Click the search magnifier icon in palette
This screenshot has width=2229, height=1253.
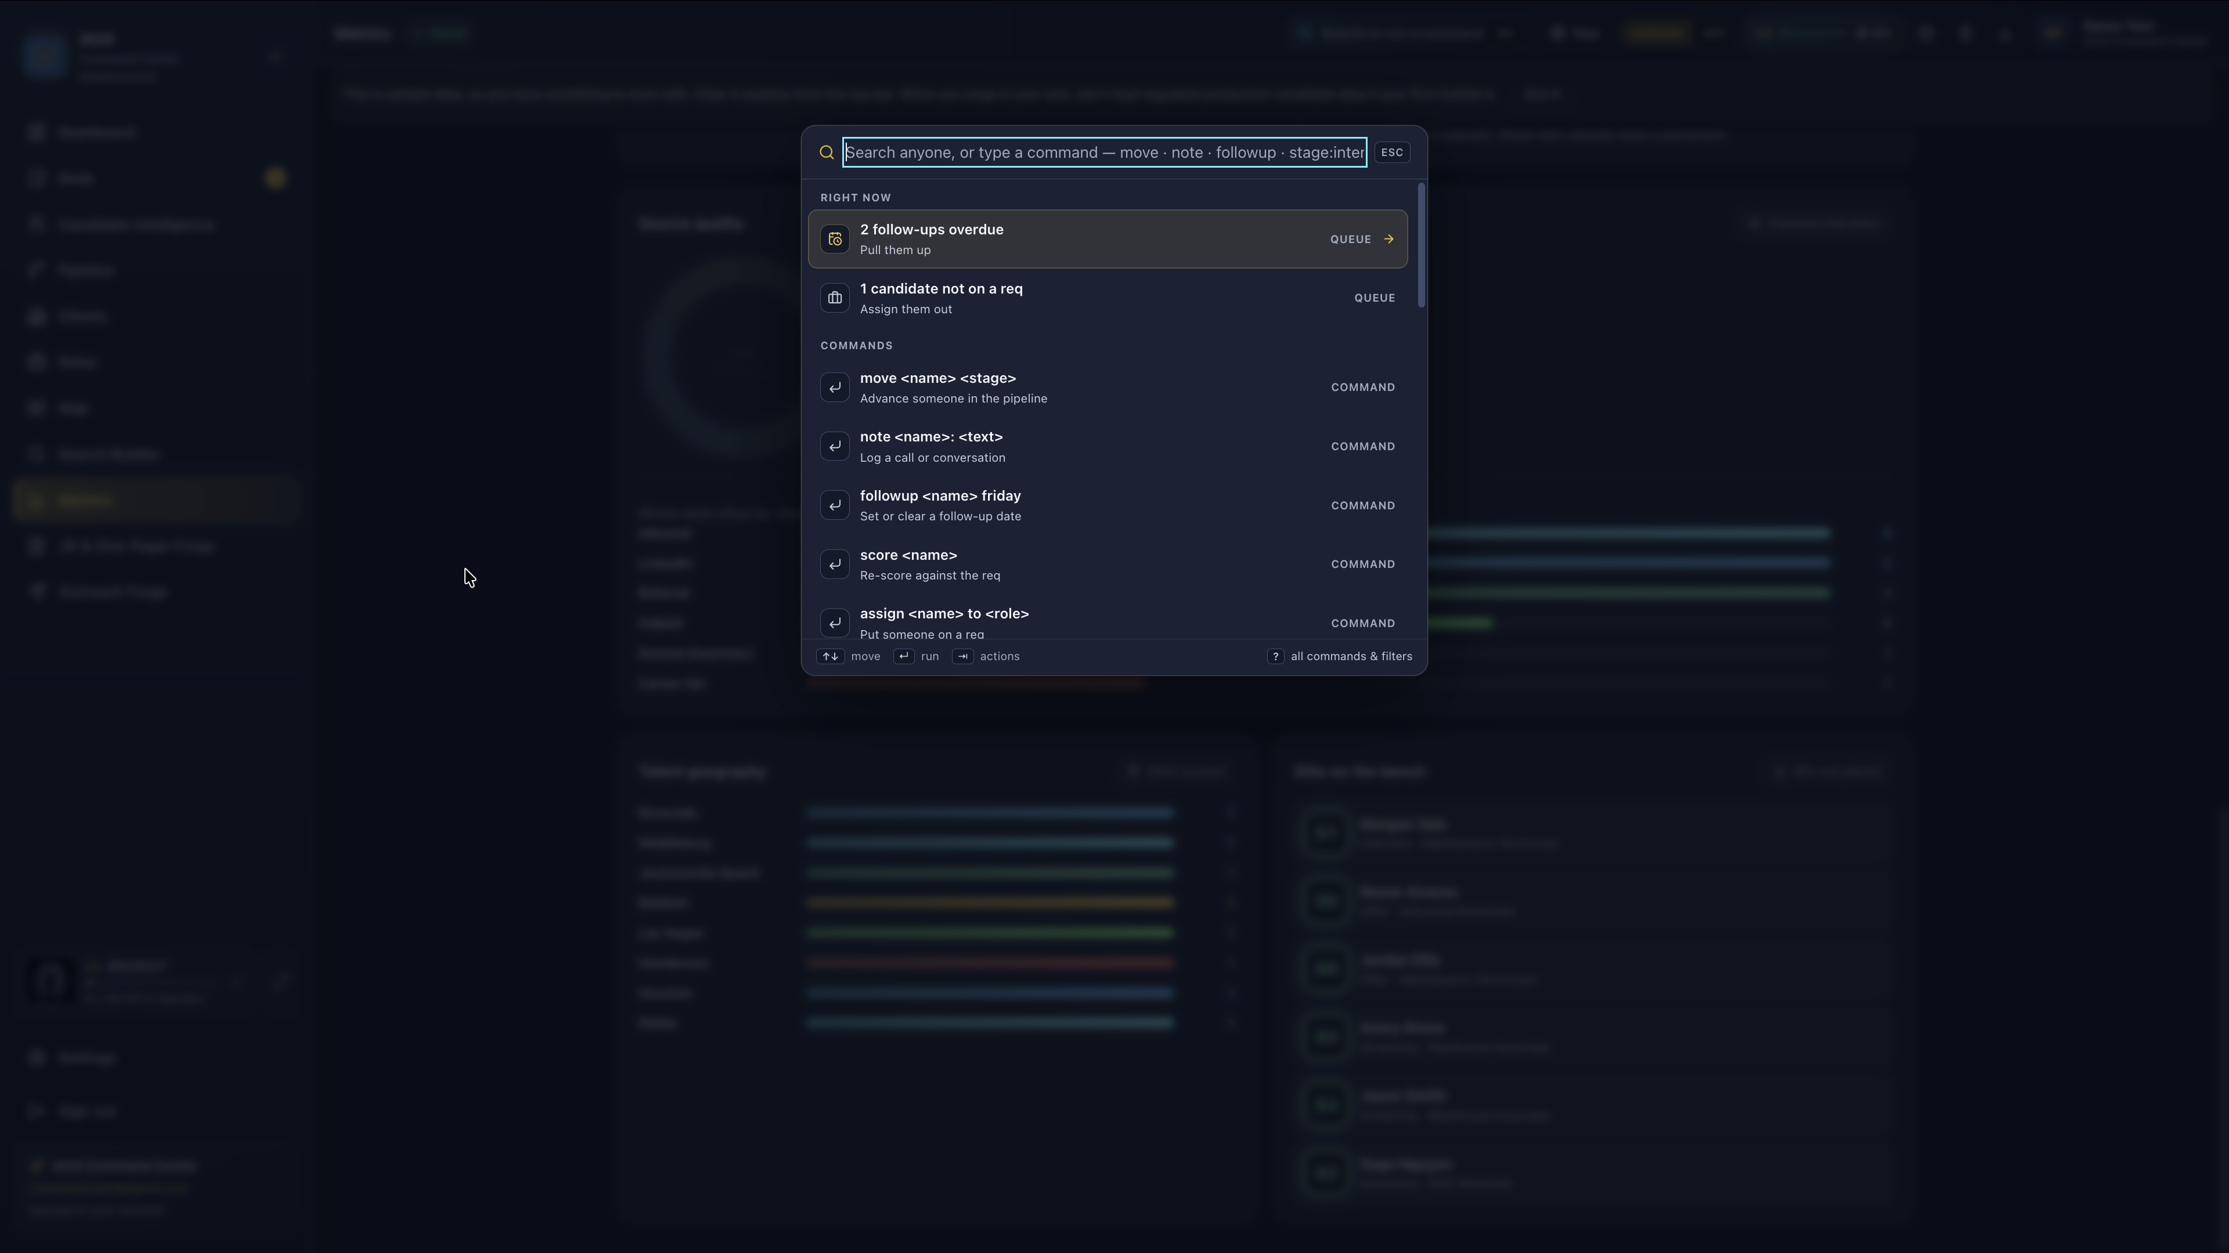coord(827,152)
